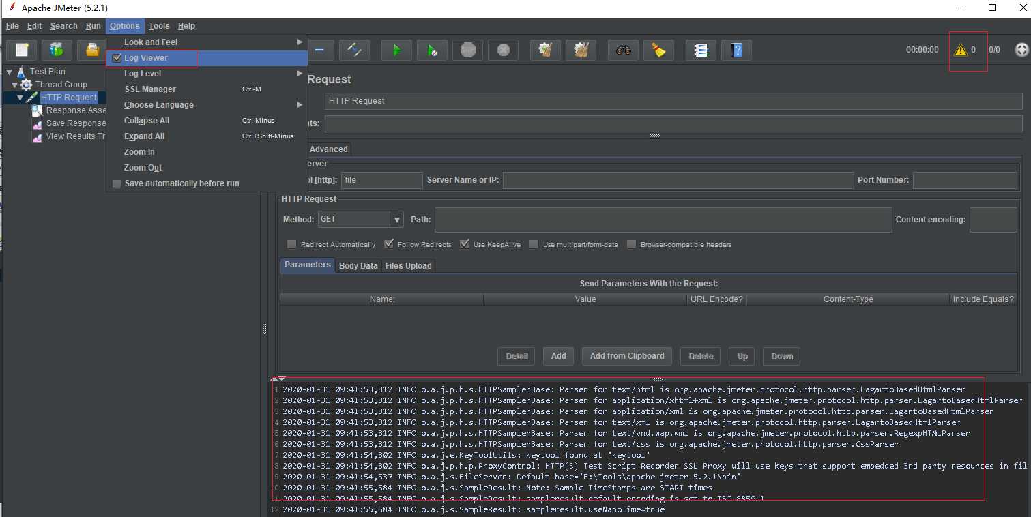Click the Save Responses listener icon
Image resolution: width=1031 pixels, height=517 pixels.
38,123
